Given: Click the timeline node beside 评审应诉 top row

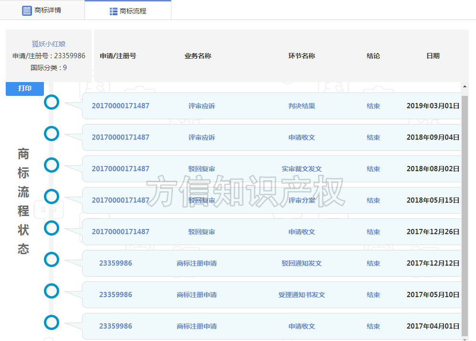Looking at the screenshot, I should (51, 102).
